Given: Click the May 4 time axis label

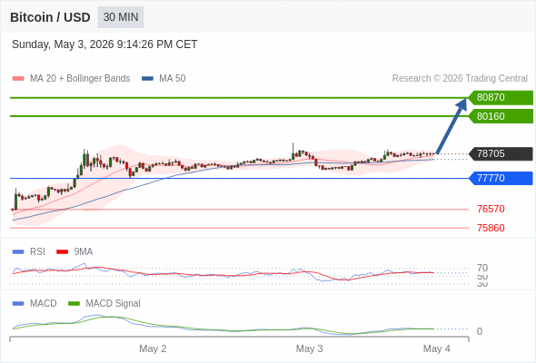Looking at the screenshot, I should 437,348.
